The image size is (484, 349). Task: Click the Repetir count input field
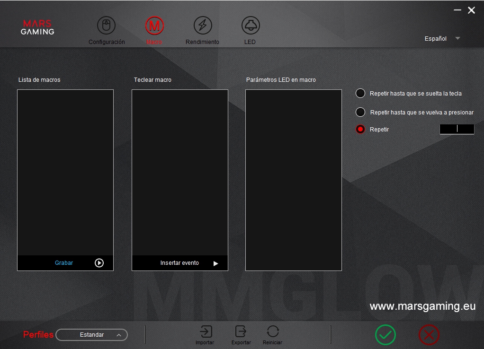click(x=457, y=129)
